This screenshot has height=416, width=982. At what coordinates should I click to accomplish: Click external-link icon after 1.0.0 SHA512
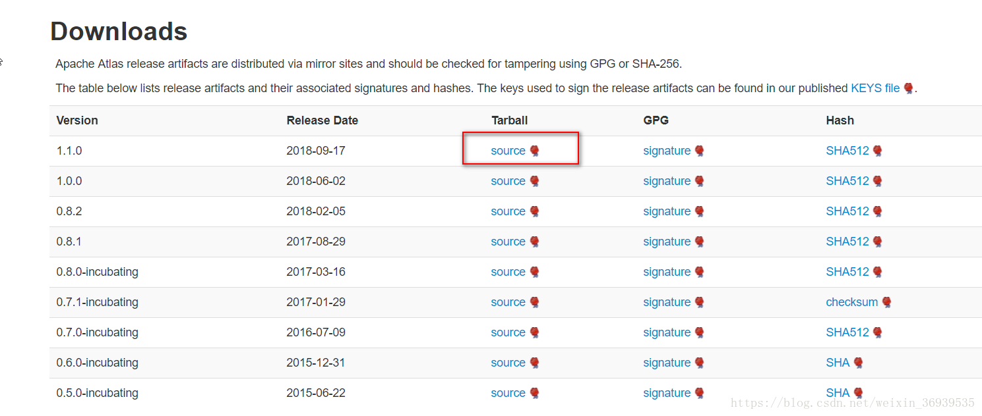coord(877,182)
